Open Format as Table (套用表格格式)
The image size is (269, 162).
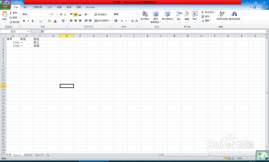(155, 17)
